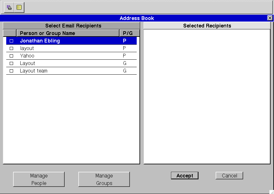Click the print list toolbar icon
The image size is (274, 194).
tap(9, 7)
